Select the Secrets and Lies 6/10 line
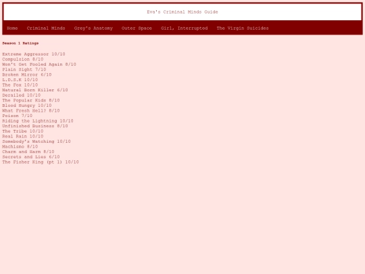The height and width of the screenshot is (274, 365). point(31,157)
